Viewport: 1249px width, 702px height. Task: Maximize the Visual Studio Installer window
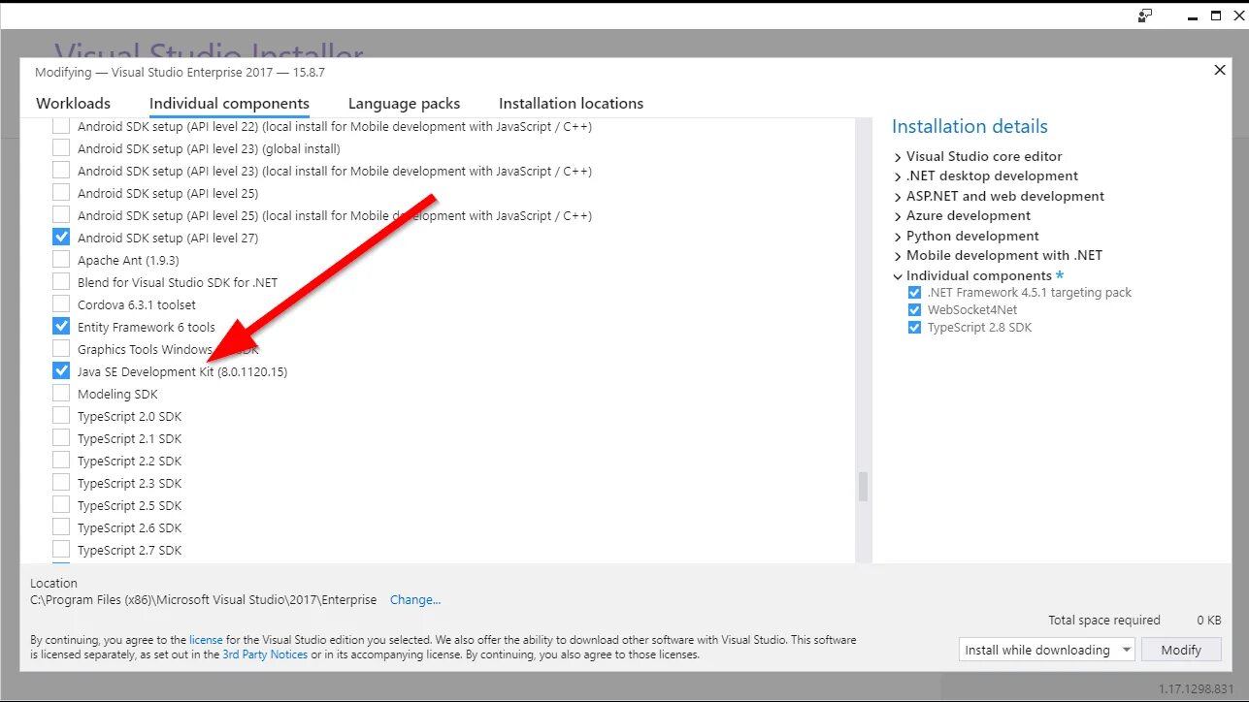1216,16
